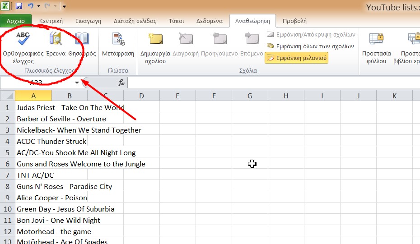The image size is (420, 244).
Task: Open the Undo history dropdown arrow
Action: tap(38, 6)
